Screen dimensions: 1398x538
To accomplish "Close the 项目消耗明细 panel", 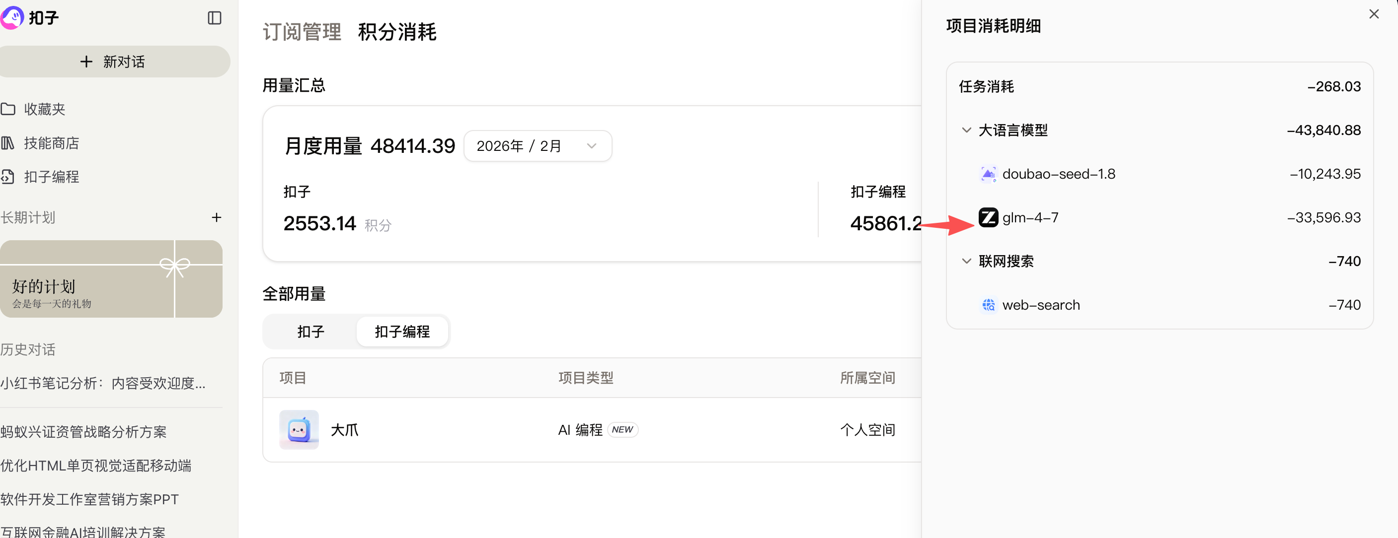I will (1374, 14).
